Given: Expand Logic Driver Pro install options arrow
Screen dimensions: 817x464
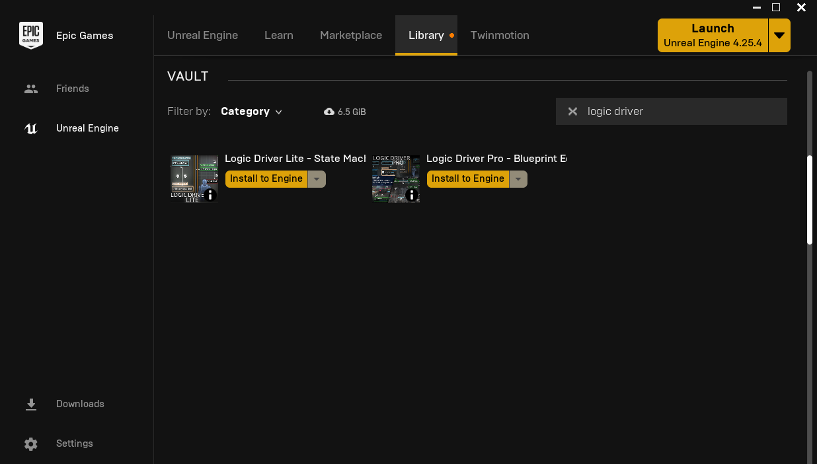Looking at the screenshot, I should [518, 179].
